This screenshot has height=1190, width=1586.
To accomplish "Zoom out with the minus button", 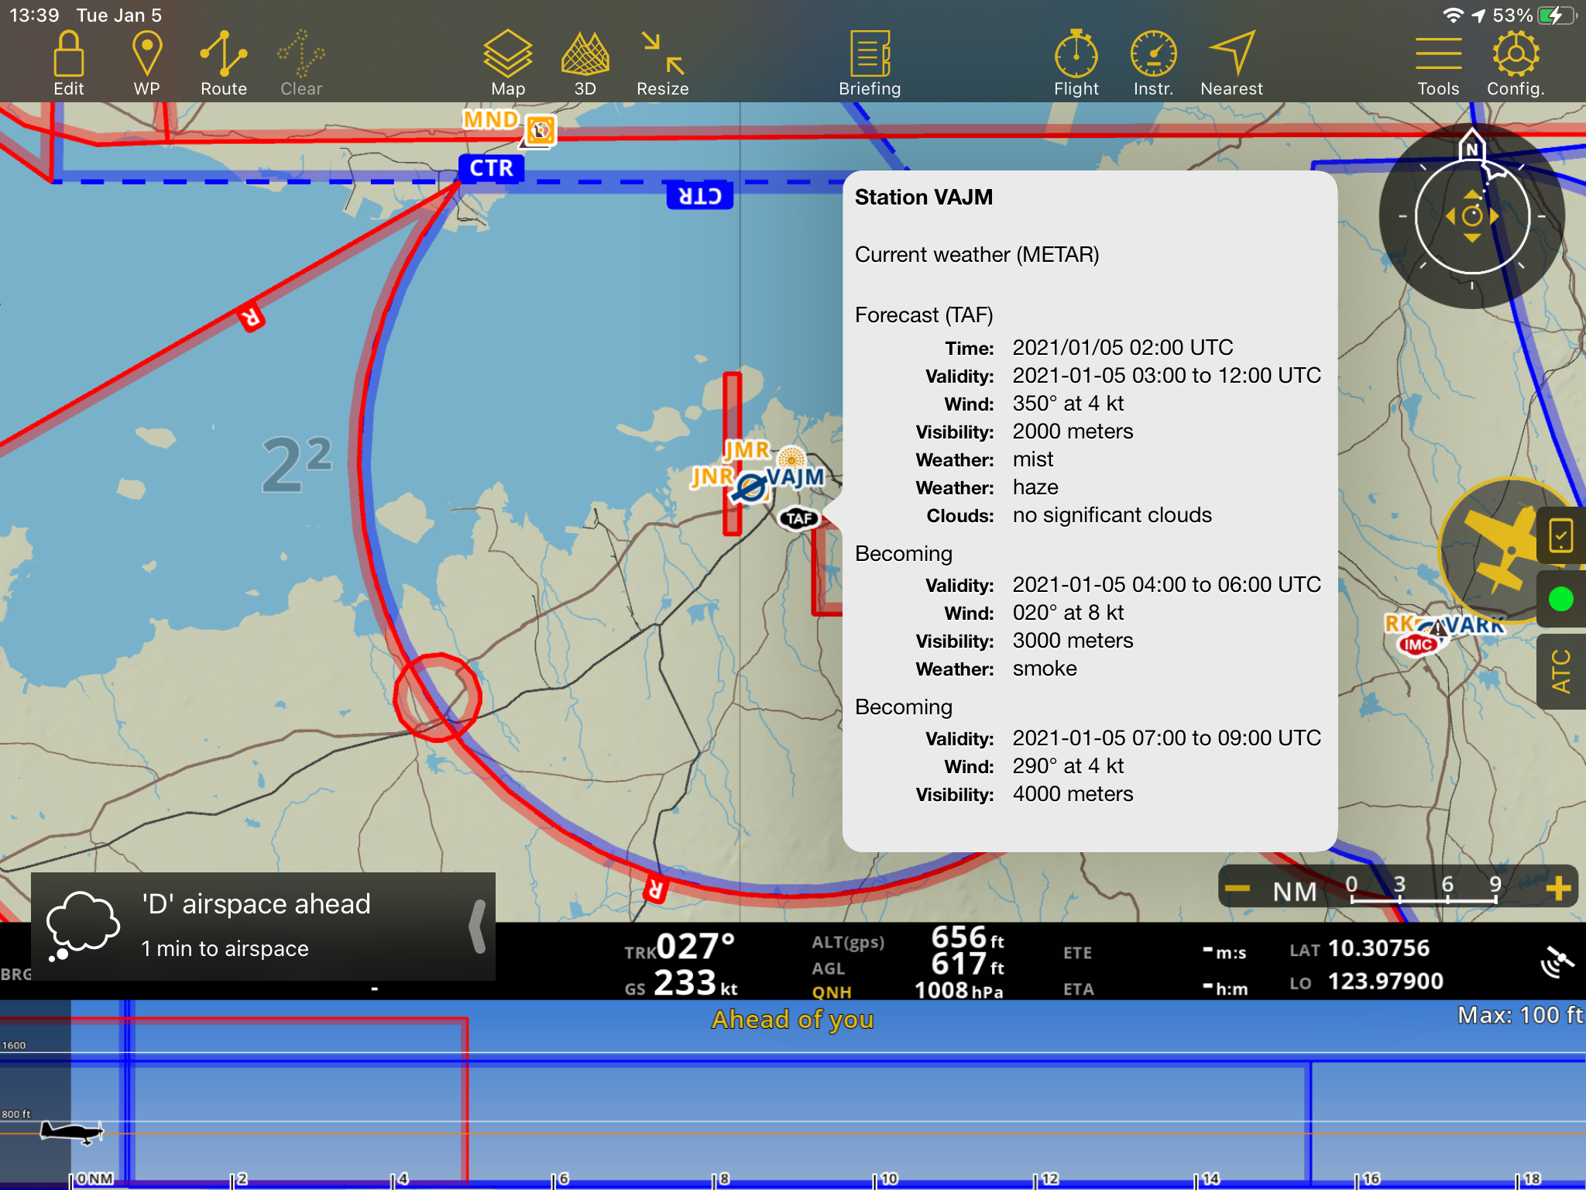I will click(x=1238, y=889).
